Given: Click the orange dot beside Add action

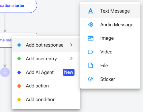Looking at the screenshot, I should [x=19, y=86].
